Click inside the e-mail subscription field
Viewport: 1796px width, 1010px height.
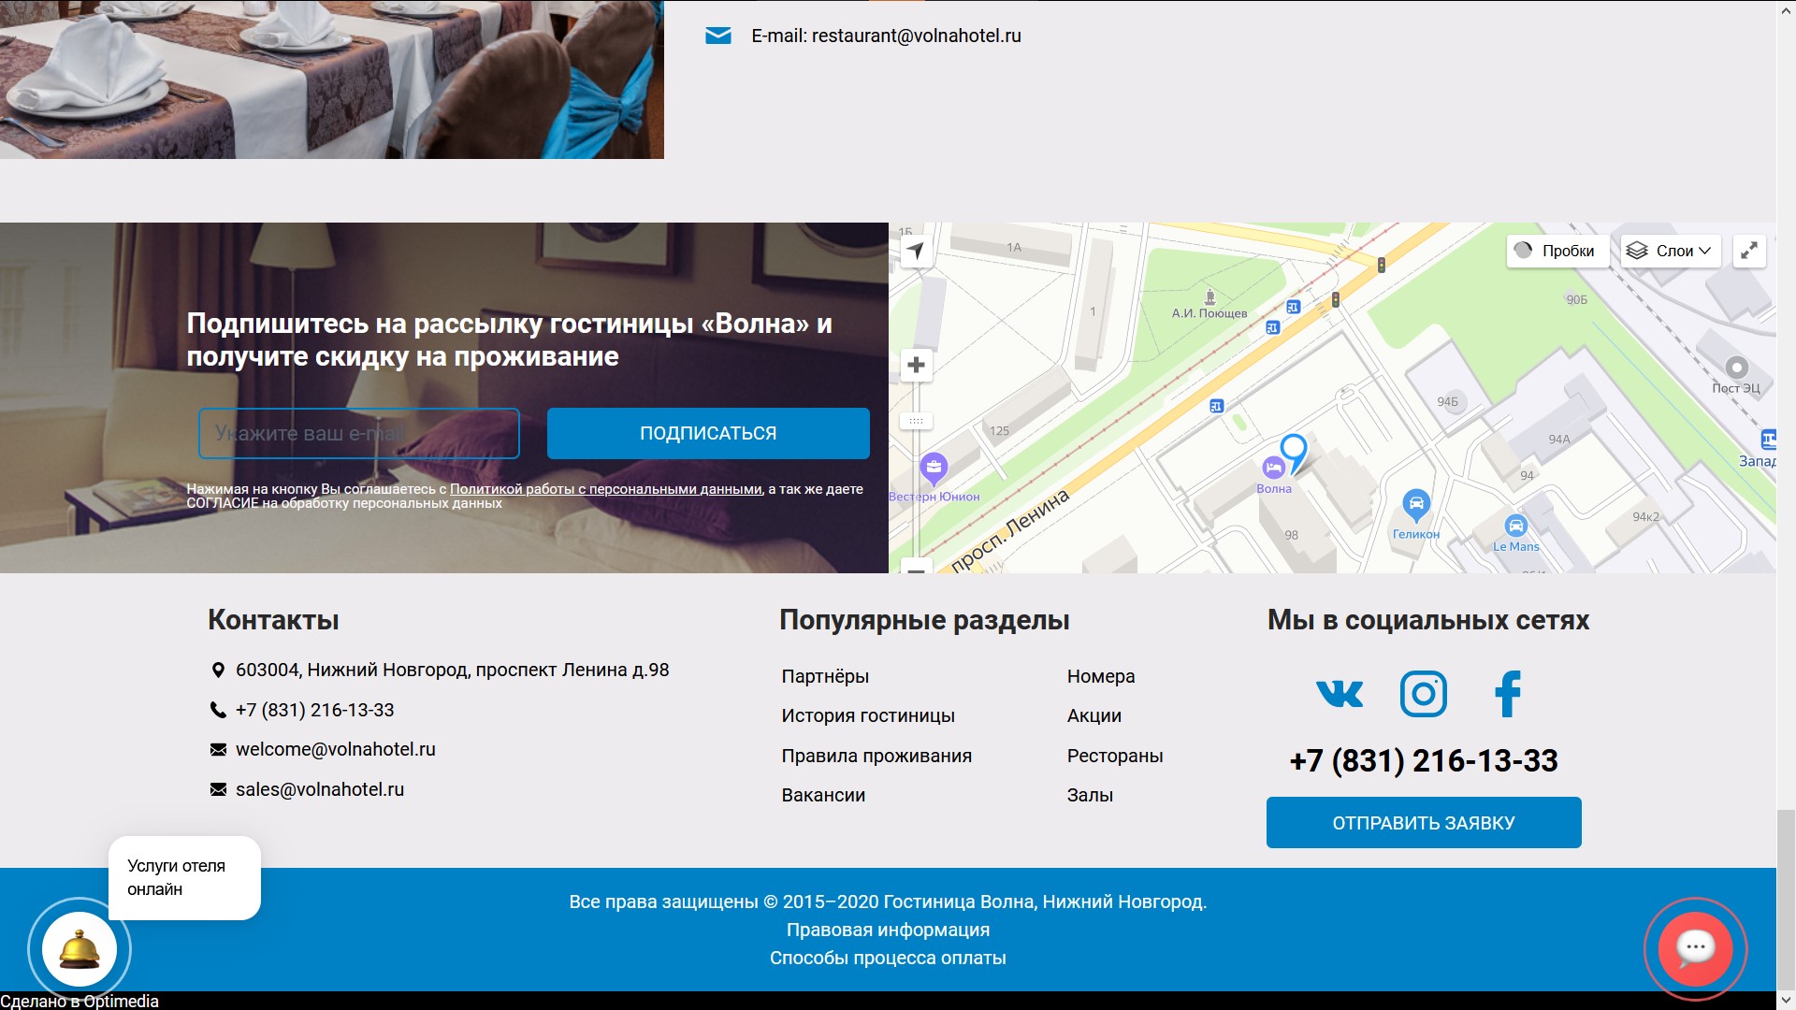click(x=358, y=433)
